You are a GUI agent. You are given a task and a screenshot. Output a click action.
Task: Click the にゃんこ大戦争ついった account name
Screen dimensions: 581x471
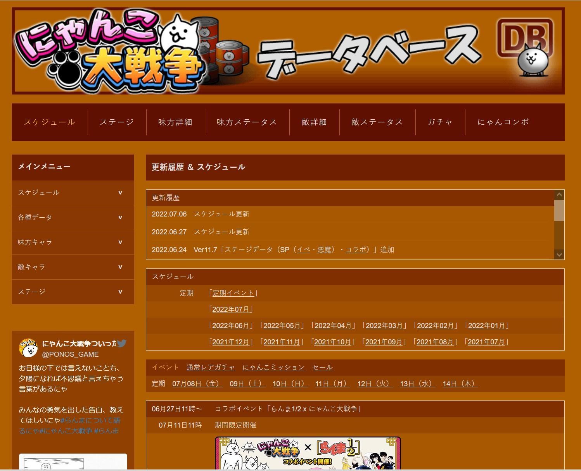click(79, 344)
